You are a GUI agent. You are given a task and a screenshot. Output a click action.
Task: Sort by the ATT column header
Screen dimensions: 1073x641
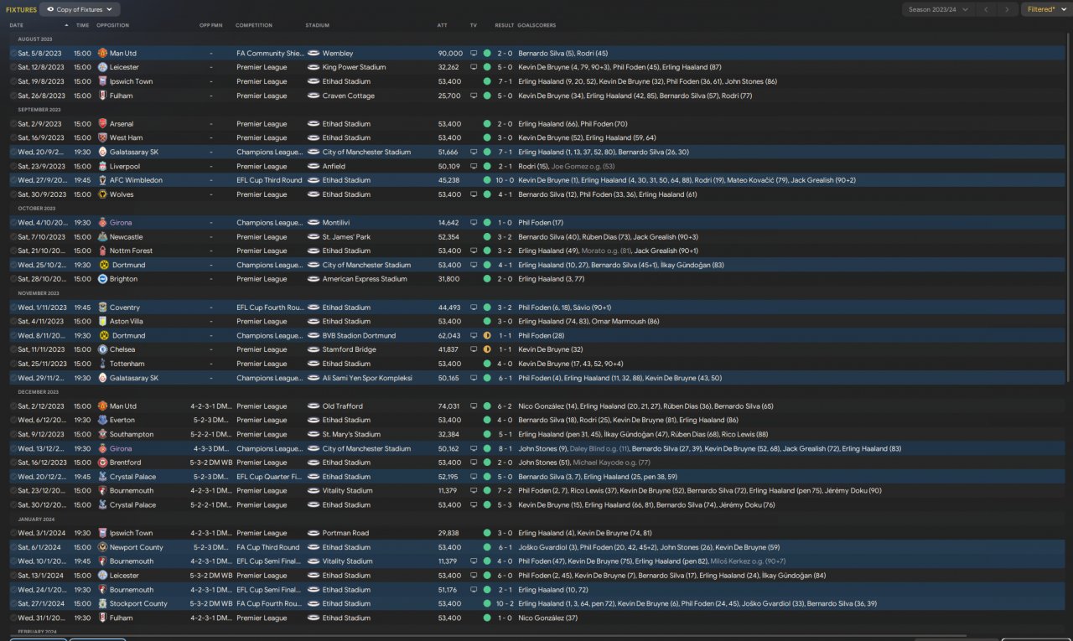click(442, 25)
